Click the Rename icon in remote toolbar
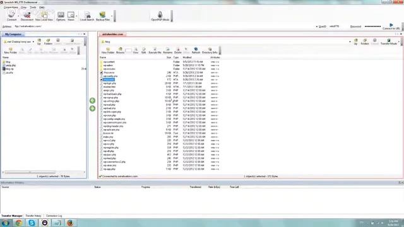 point(168,50)
